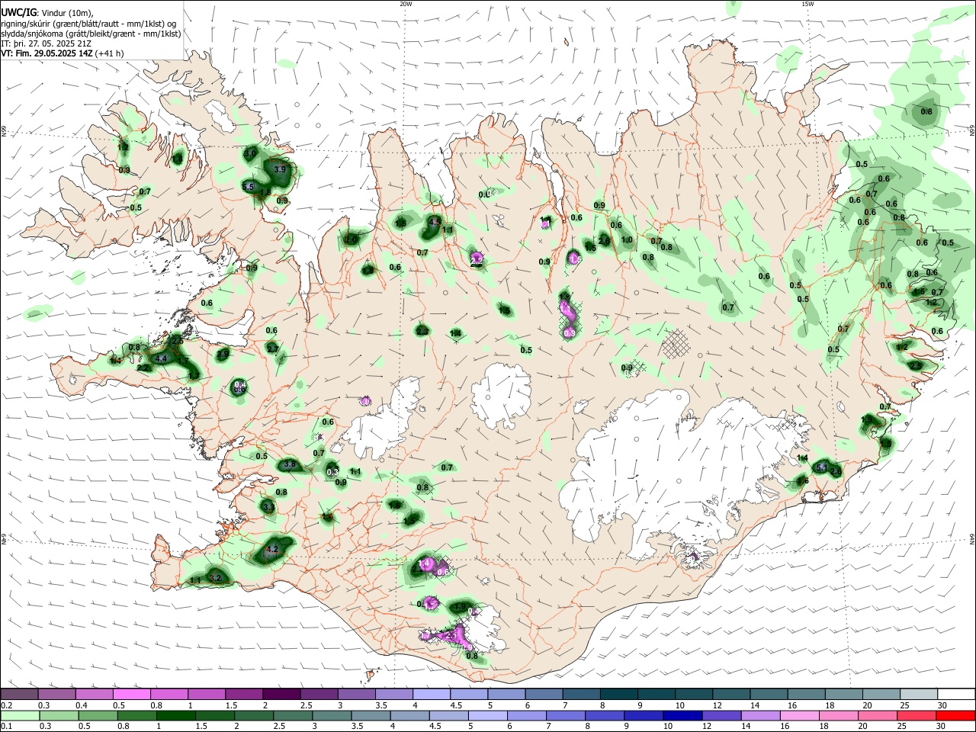
Task: Click the '20W' longitude label at top
Action: 406,4
